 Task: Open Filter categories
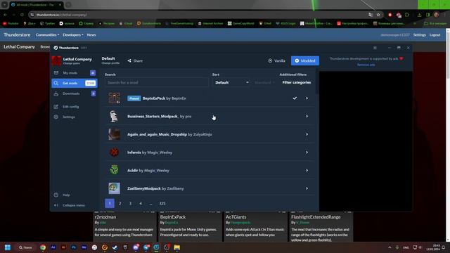coord(297,82)
